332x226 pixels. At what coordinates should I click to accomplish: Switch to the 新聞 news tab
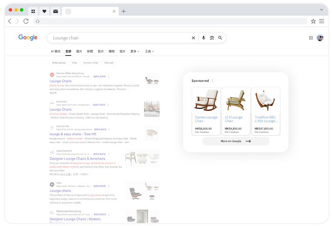90,51
